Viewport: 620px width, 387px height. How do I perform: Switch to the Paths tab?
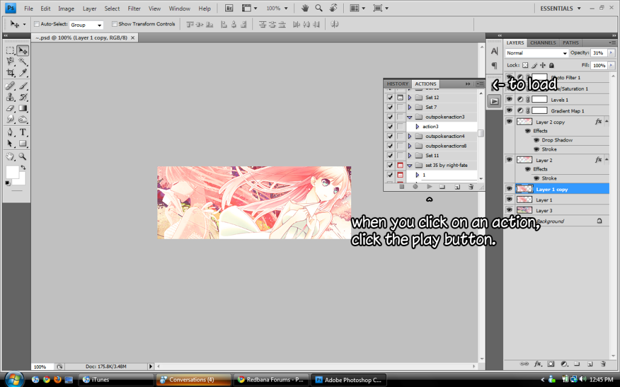(x=570, y=43)
